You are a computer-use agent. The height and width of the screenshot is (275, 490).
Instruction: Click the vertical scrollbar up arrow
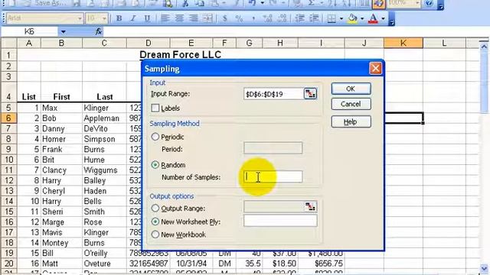[484, 47]
